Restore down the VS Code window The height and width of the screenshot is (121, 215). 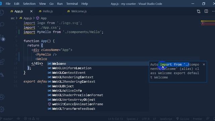coord(204,4)
